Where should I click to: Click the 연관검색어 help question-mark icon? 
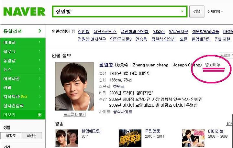[73, 31]
